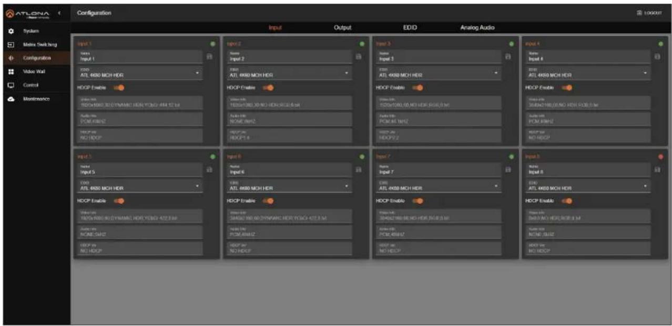Screen dimensions: 672x326
Task: Log out using the LOGOUT button
Action: pos(649,13)
